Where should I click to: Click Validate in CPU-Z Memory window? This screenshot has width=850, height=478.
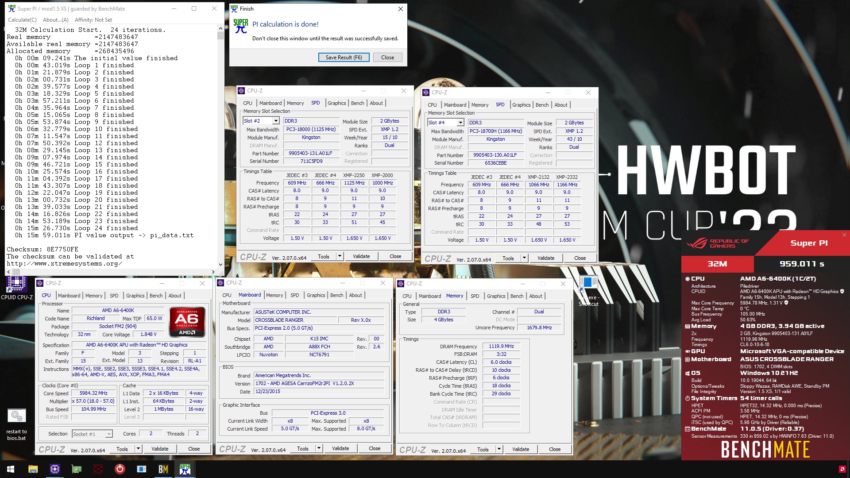point(521,449)
